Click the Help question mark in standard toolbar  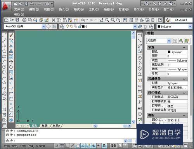click(160, 20)
